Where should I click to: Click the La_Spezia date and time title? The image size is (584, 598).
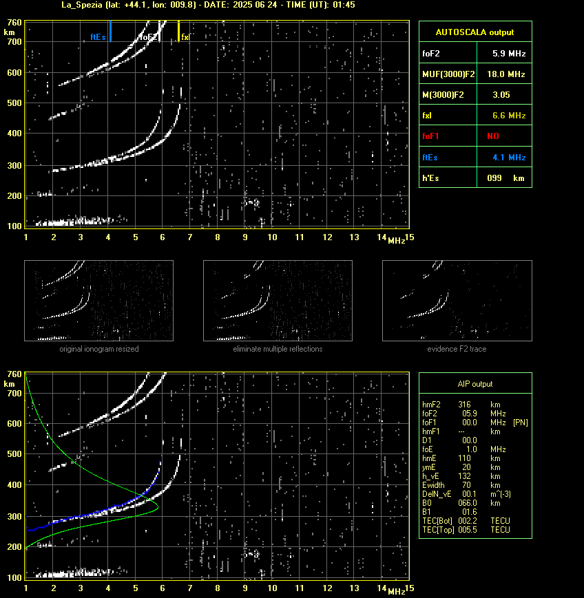pyautogui.click(x=209, y=5)
